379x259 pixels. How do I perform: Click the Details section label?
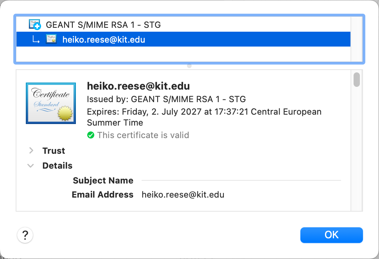click(57, 165)
